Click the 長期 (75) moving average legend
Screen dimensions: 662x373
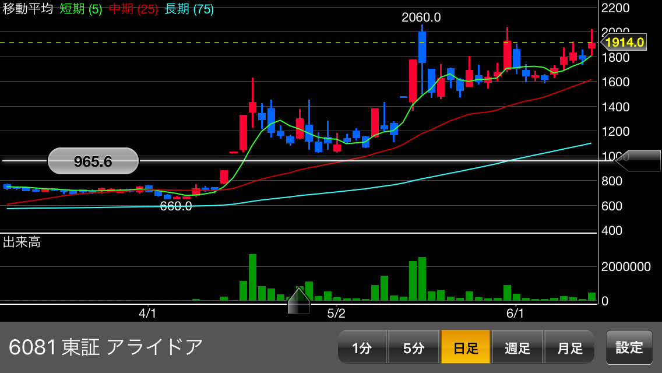tap(189, 9)
